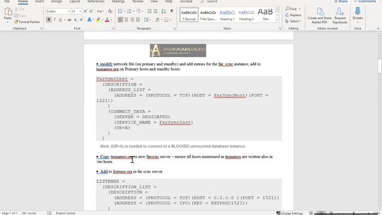Open the References ribbon tab

(95, 1)
